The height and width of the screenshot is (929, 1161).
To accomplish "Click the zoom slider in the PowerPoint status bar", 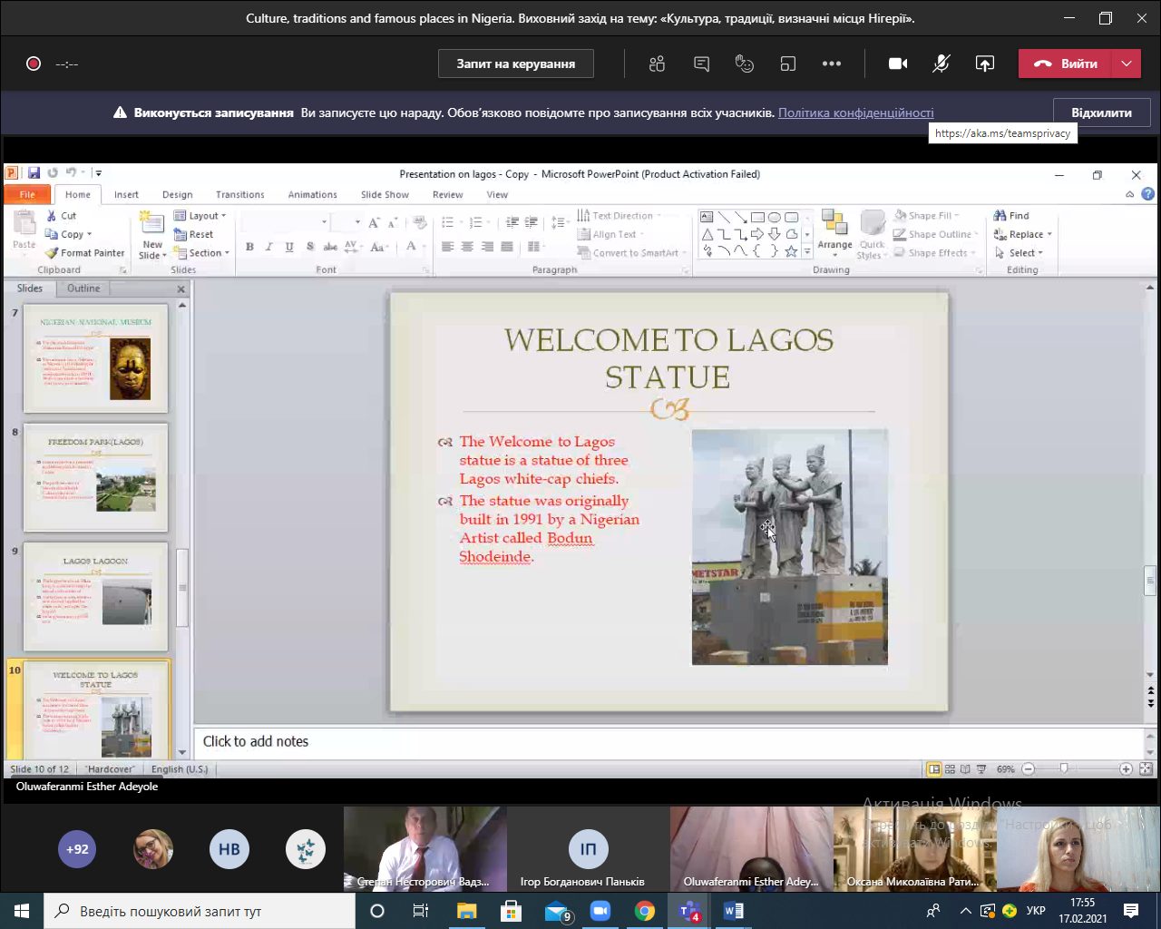I will [1064, 768].
